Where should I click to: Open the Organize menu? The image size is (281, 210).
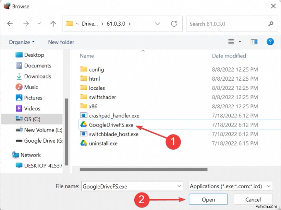pos(21,42)
